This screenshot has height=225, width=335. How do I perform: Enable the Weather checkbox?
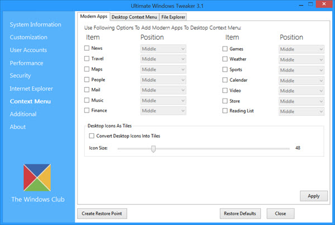point(225,59)
